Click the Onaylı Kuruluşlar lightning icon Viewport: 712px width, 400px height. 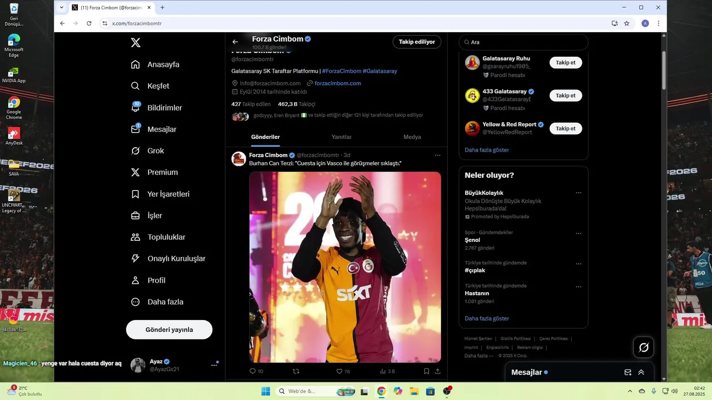pos(135,259)
